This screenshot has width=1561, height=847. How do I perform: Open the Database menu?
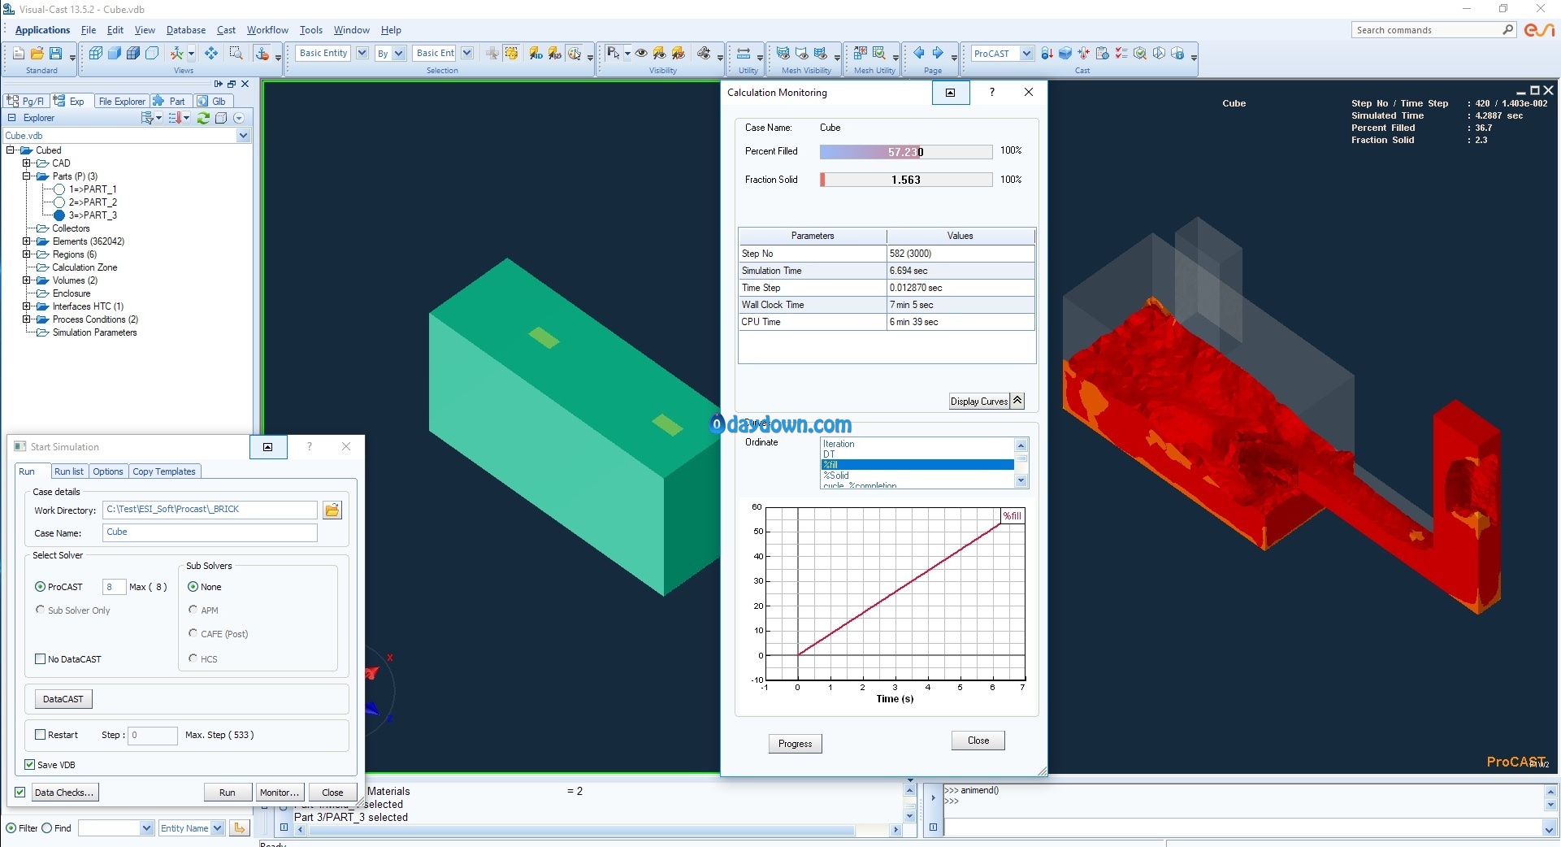pyautogui.click(x=186, y=30)
